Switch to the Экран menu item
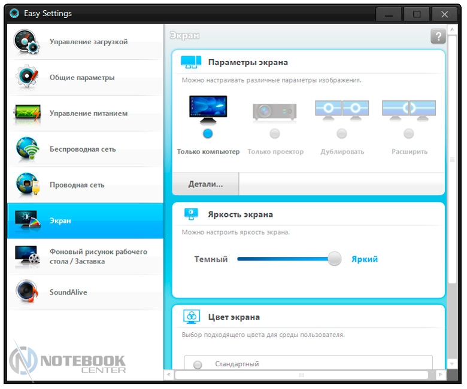The width and height of the screenshot is (467, 389). (60, 221)
